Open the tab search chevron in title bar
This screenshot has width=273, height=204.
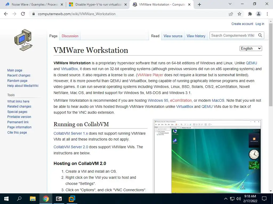coord(230,4)
